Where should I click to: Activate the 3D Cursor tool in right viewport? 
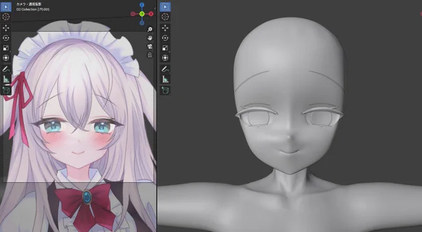coord(165,17)
